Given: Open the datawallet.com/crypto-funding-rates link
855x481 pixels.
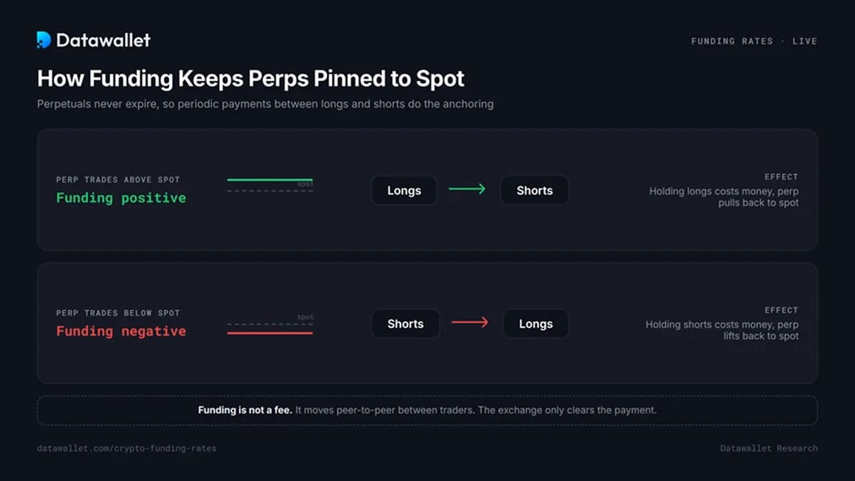Looking at the screenshot, I should pyautogui.click(x=127, y=448).
